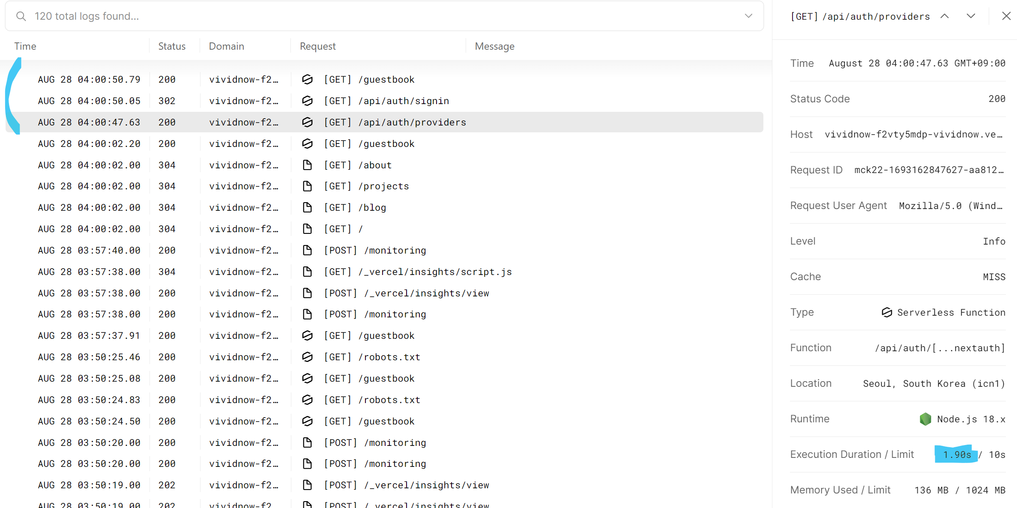Click file icon on /_vercel/insights/script.js row
The width and height of the screenshot is (1017, 508).
[307, 272]
